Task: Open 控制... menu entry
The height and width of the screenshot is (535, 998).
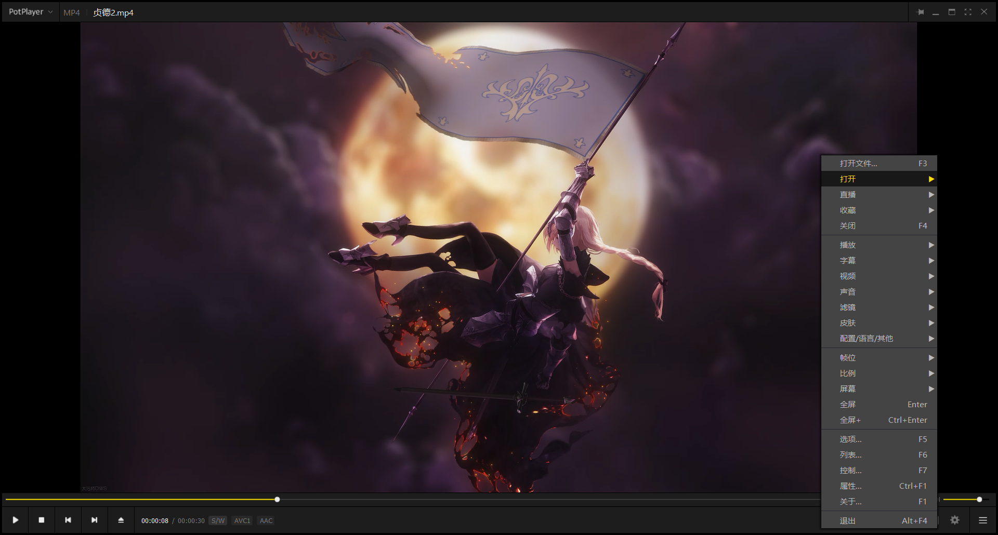Action: tap(879, 470)
